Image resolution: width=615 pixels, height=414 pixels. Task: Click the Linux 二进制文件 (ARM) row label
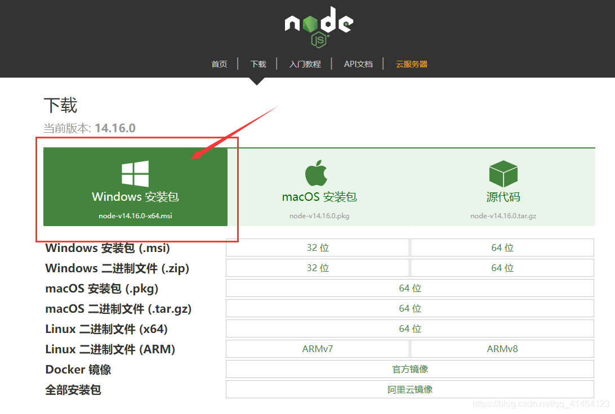click(110, 349)
